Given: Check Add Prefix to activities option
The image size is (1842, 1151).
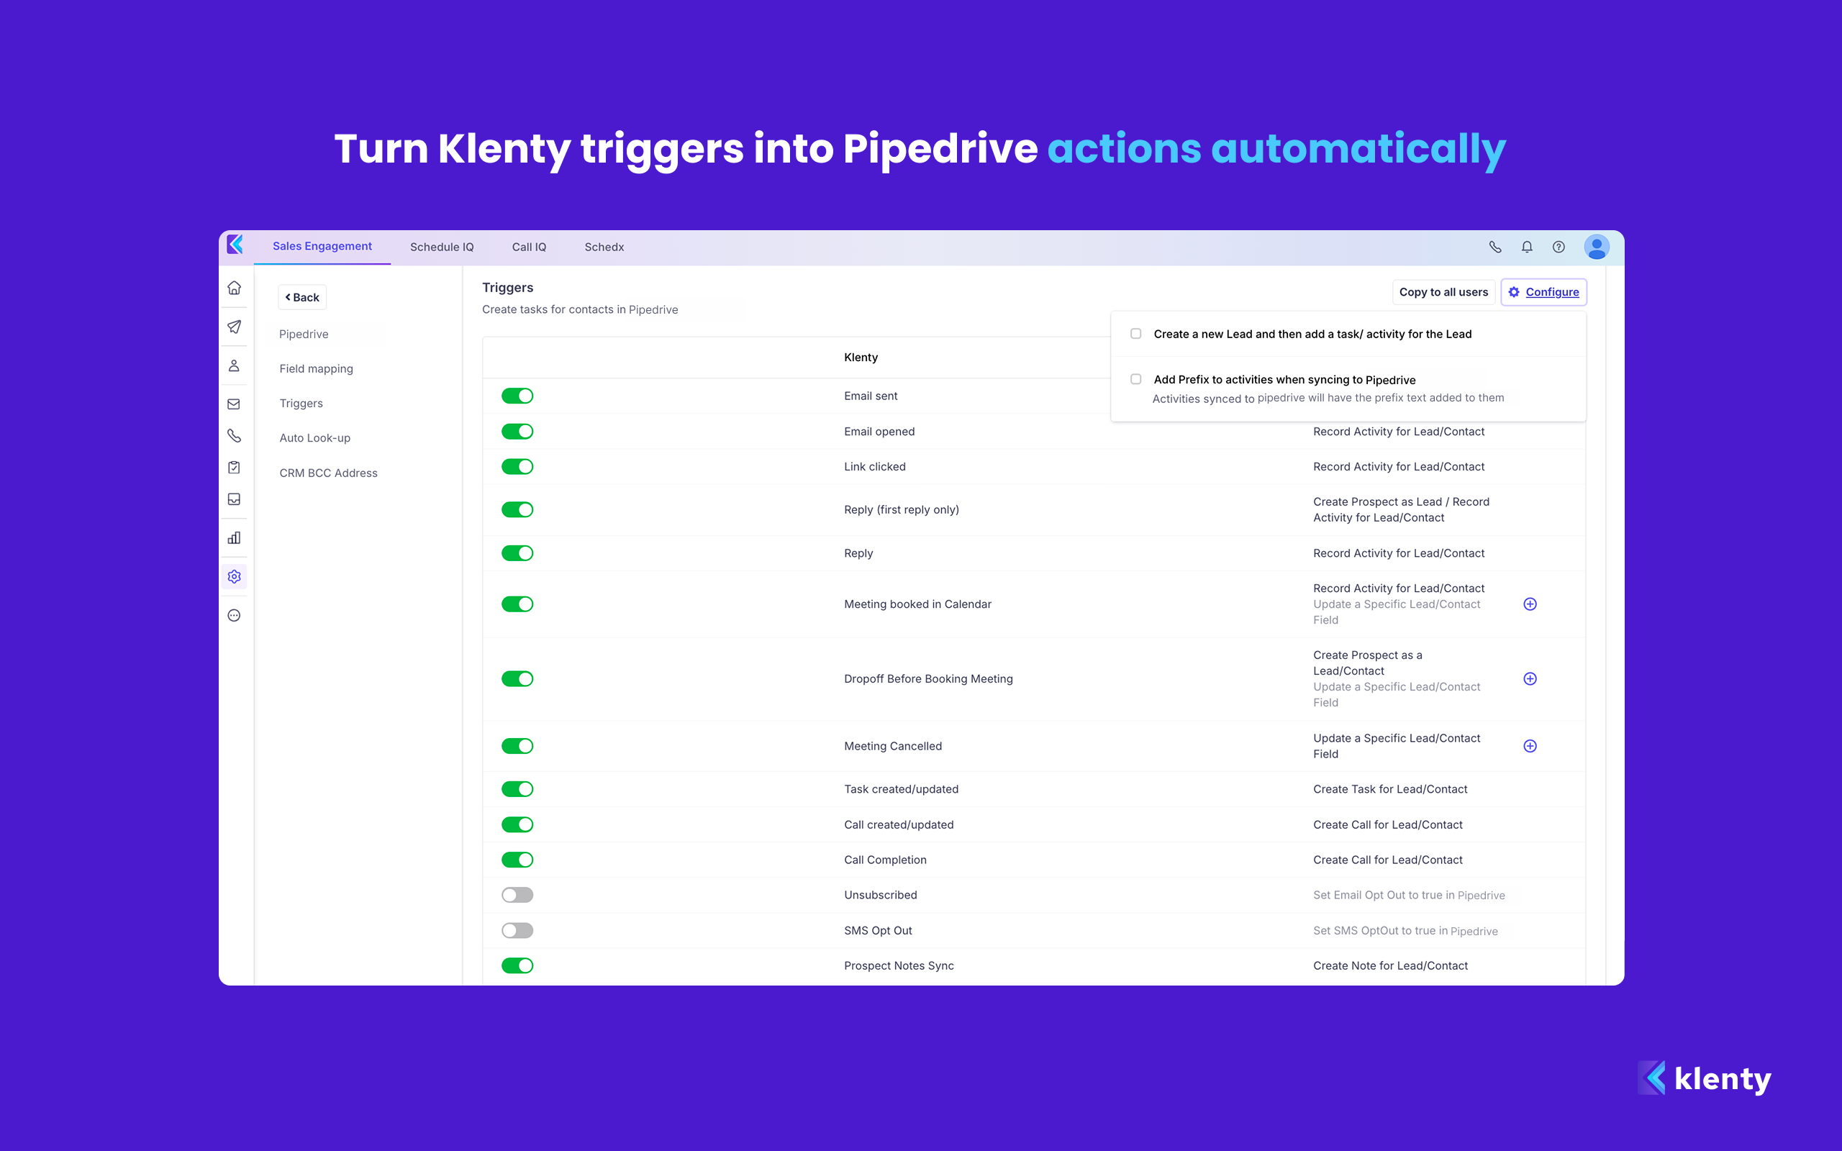Looking at the screenshot, I should coord(1135,379).
